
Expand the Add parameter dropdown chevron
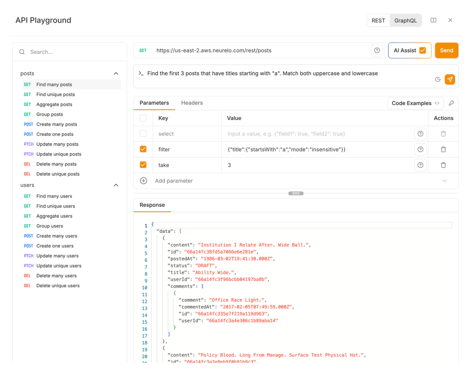(444, 181)
